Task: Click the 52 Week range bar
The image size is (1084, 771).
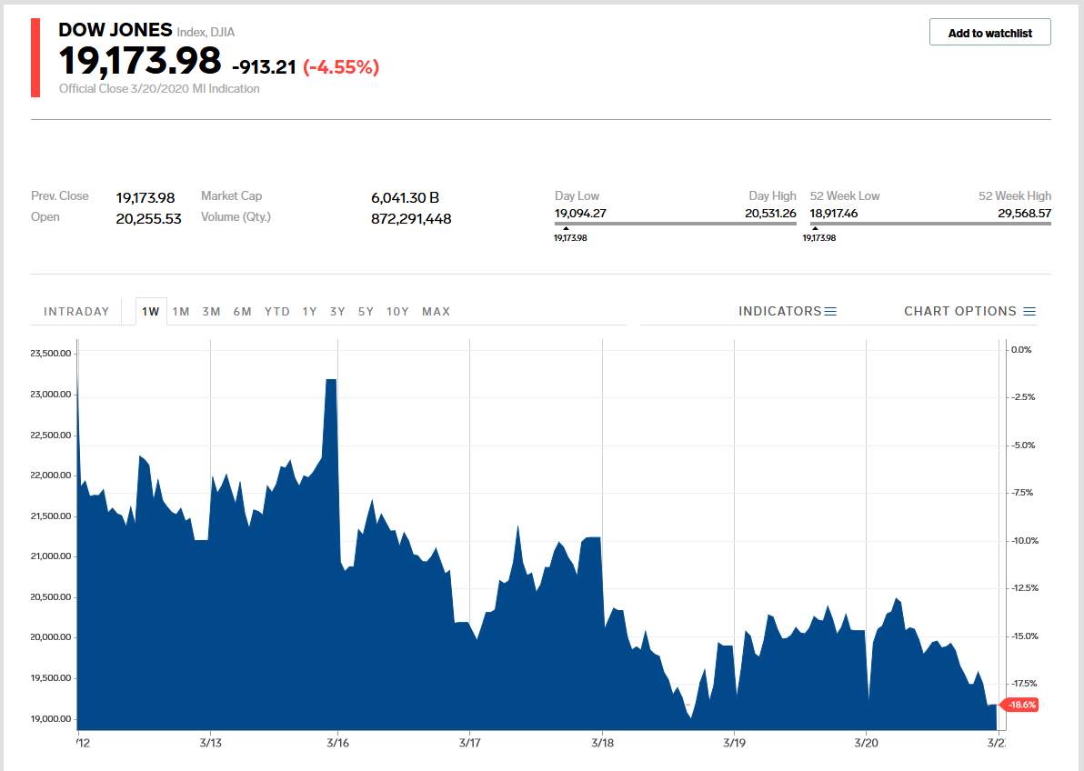Action: click(x=930, y=223)
